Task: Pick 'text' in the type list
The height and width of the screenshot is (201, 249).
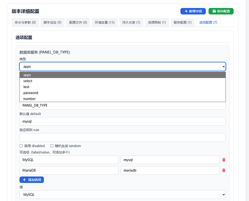Action: 26,87
